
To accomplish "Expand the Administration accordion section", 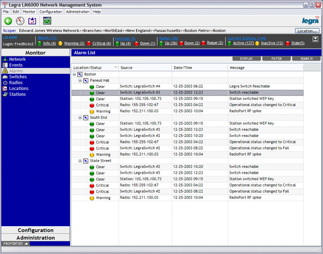I will pos(36,238).
